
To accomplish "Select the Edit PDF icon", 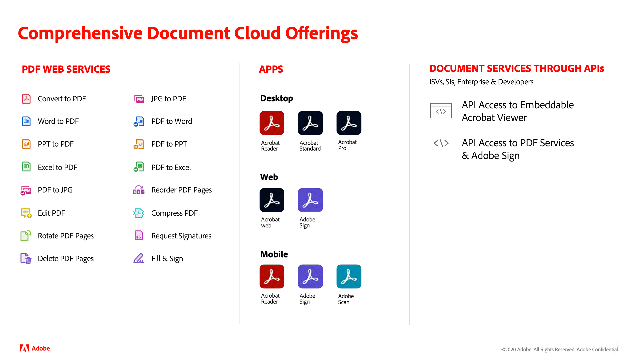I will pos(26,213).
